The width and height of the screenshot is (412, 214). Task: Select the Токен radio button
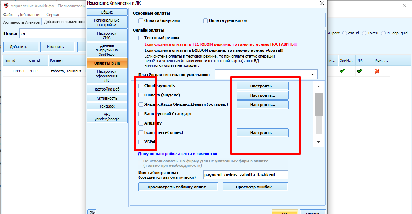[x=364, y=33]
